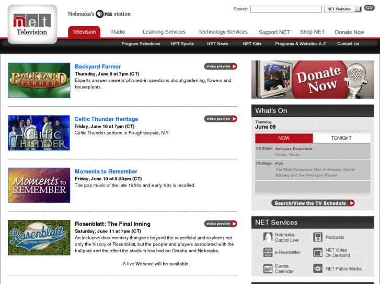Image resolution: width=380 pixels, height=284 pixels.
Task: Select the NOW schedule tab
Action: pos(284,138)
